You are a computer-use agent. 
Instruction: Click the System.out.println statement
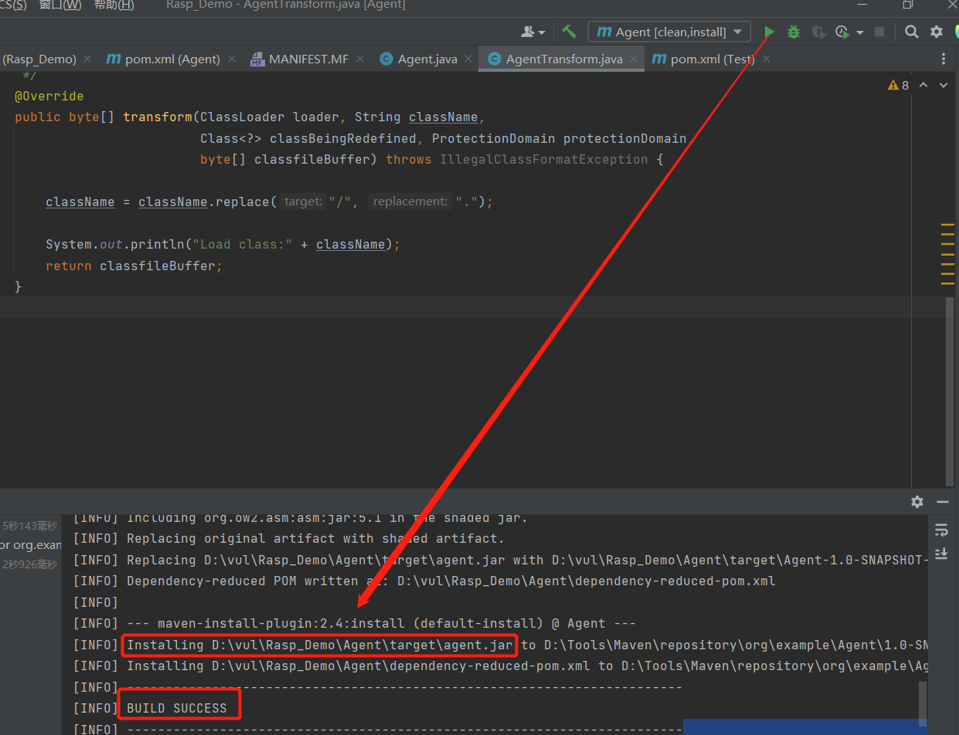pyautogui.click(x=223, y=245)
